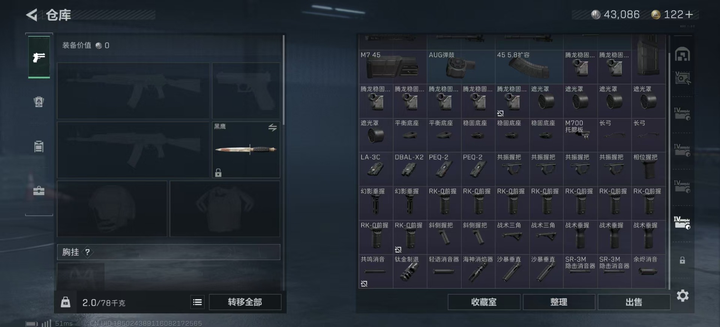Click the 出售 sell button
The height and width of the screenshot is (327, 720).
(634, 302)
